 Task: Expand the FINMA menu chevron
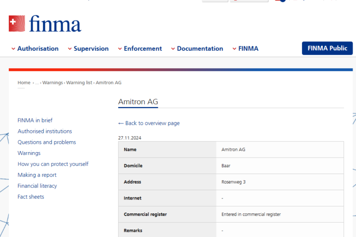(234, 49)
